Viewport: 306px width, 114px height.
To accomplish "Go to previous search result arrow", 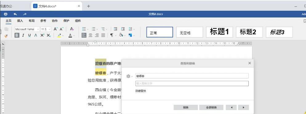I will coord(231,107).
